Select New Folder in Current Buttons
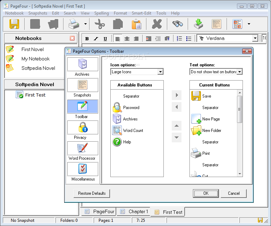Screen dimensions: 271x226 coord(212,131)
